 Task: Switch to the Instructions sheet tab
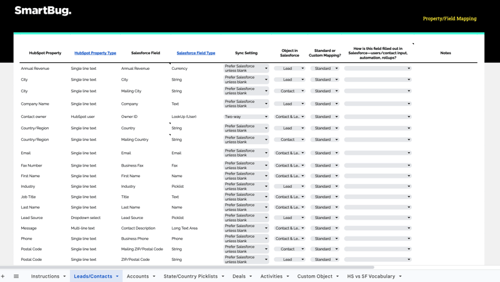tap(45, 276)
